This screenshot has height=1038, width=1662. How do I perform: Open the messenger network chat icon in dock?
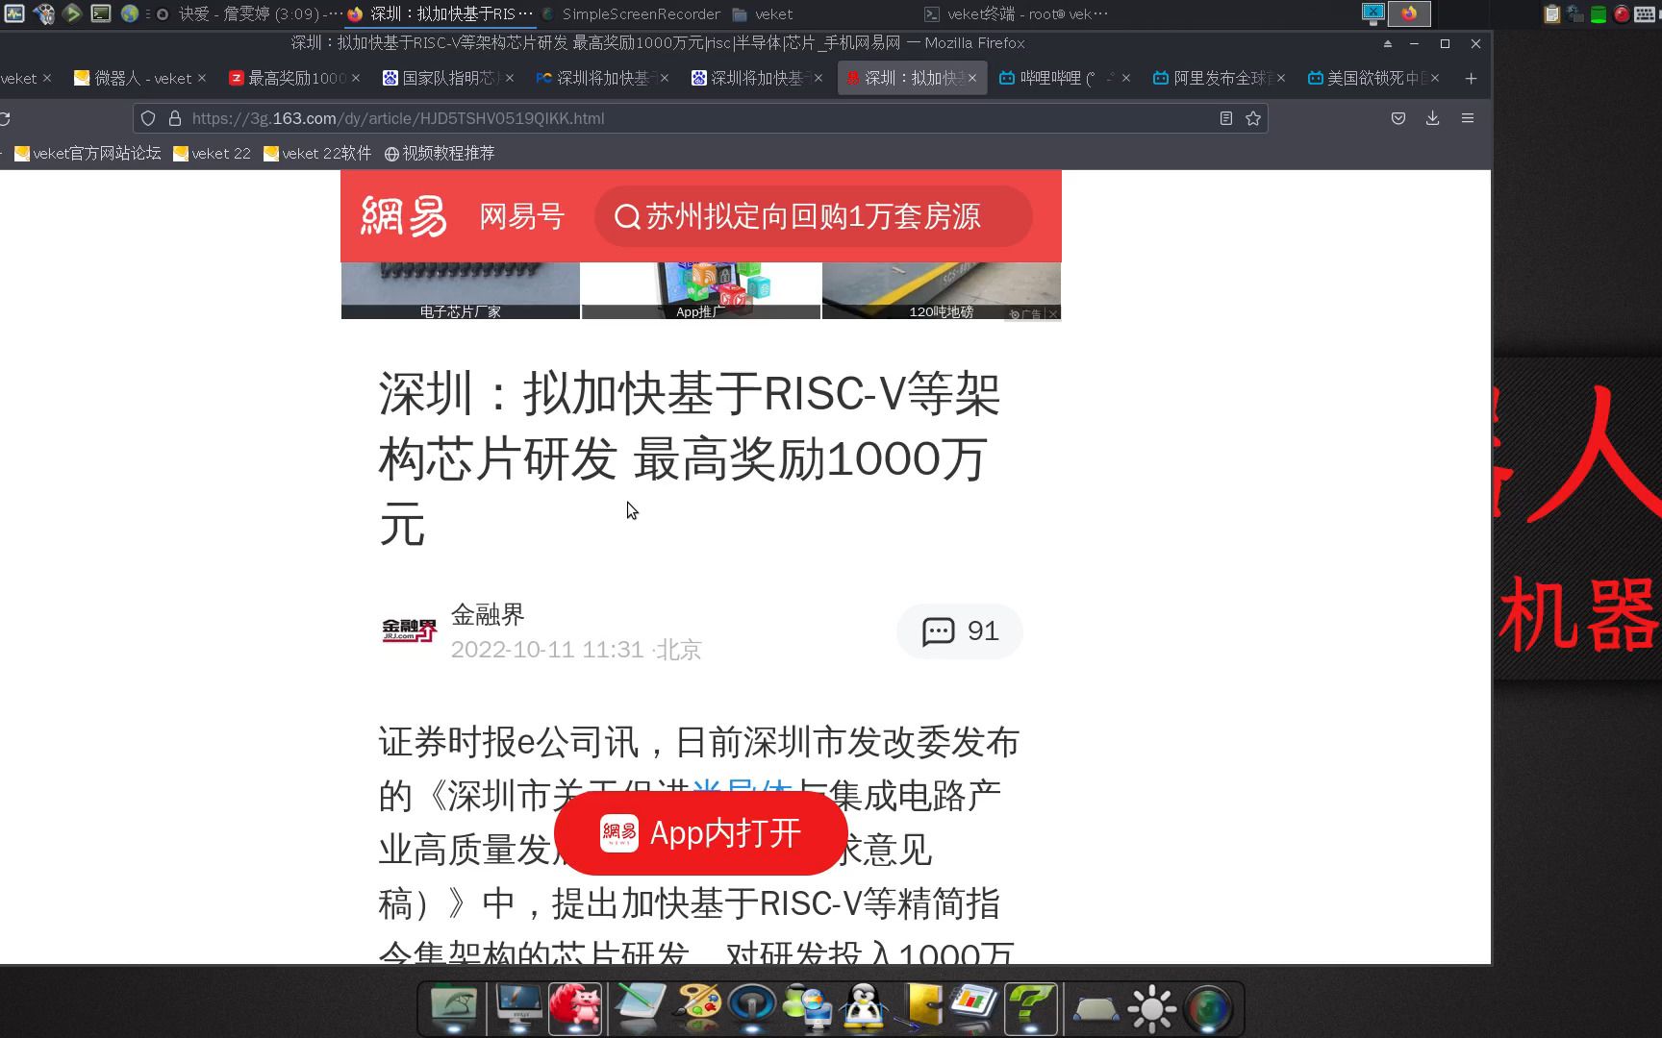click(x=807, y=1008)
